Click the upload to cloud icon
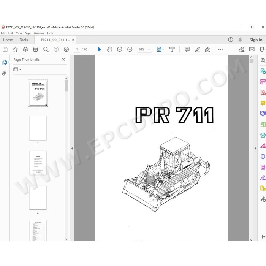266x266 pixels. point(25,49)
